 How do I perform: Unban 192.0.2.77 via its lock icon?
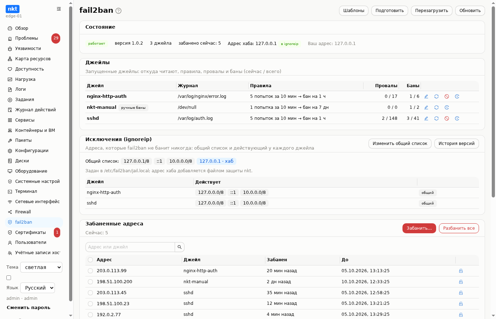pyautogui.click(x=461, y=315)
